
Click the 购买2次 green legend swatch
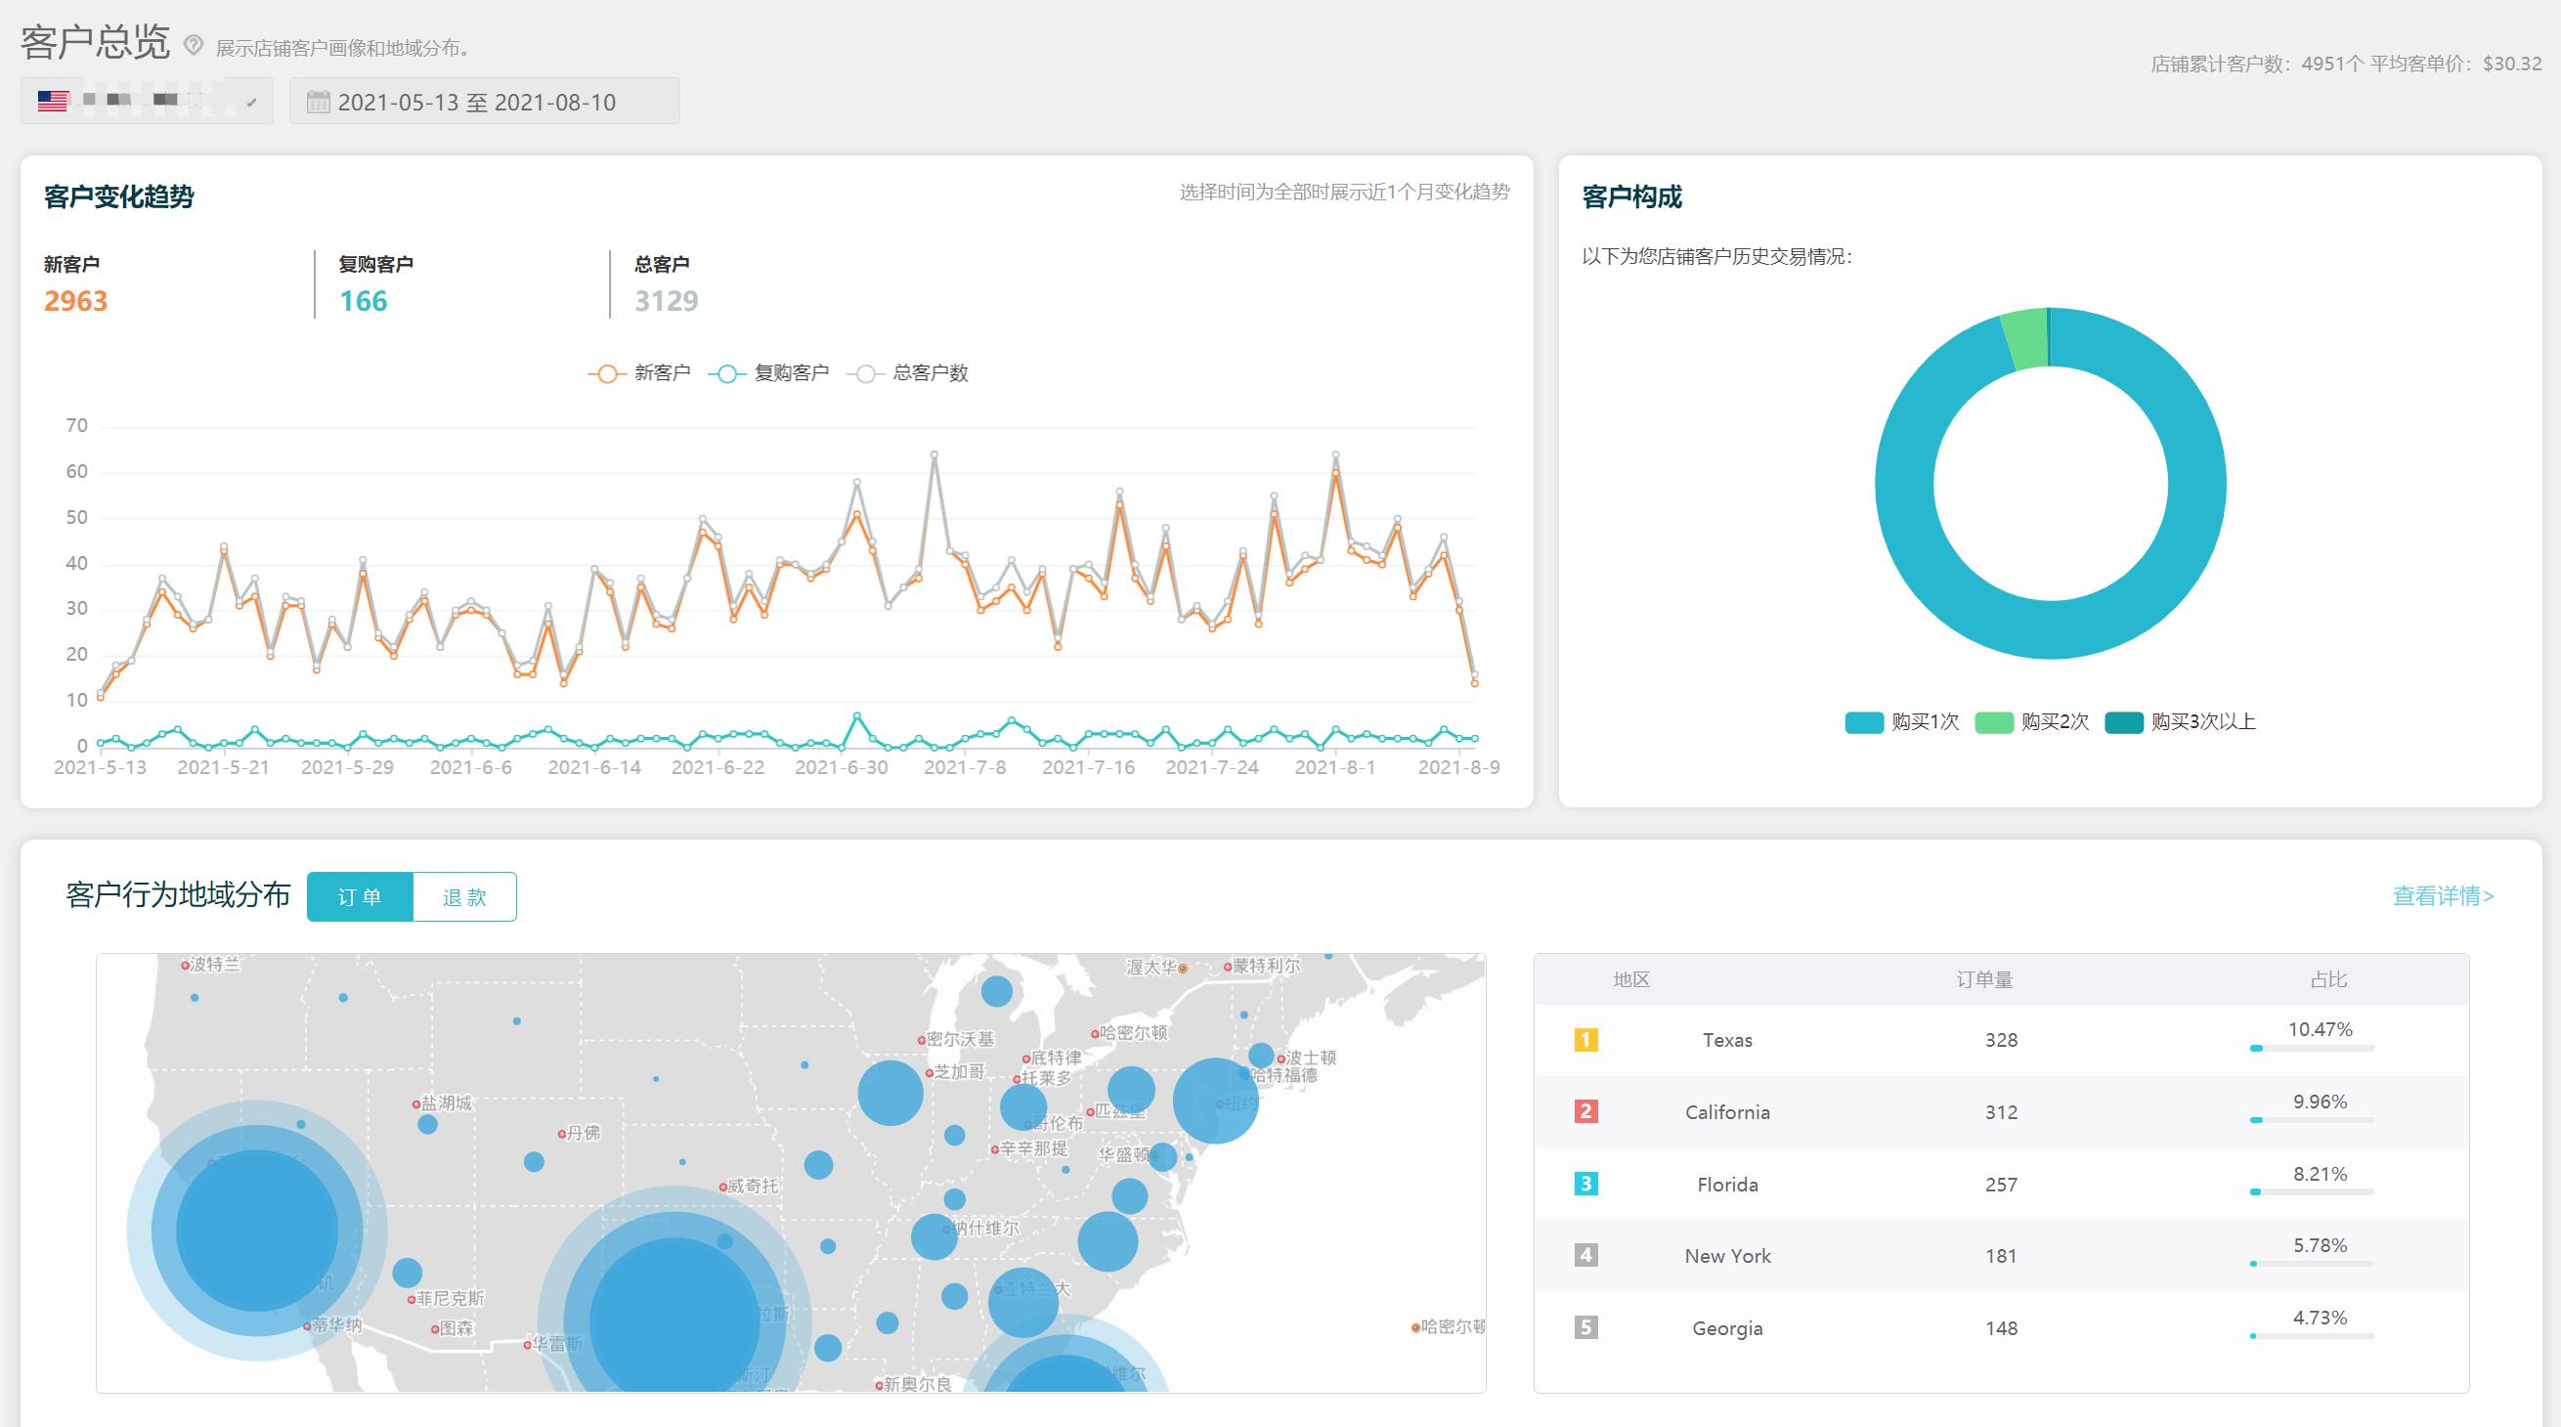tap(1993, 722)
